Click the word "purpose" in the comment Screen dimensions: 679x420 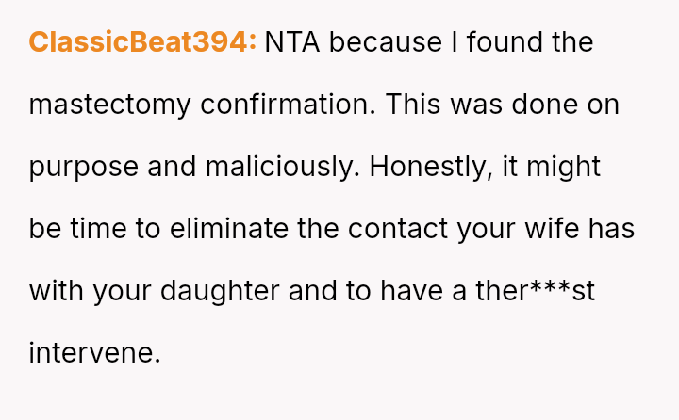click(x=83, y=167)
